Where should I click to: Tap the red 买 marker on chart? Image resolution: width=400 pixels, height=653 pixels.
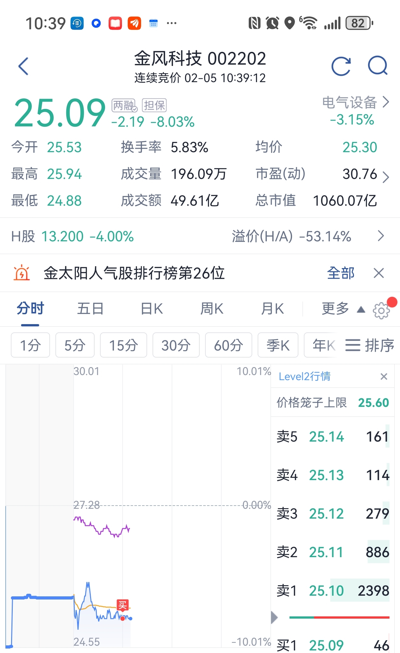coord(123,605)
